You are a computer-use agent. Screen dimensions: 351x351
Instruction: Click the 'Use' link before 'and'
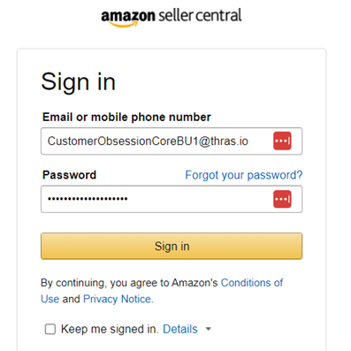pos(50,299)
